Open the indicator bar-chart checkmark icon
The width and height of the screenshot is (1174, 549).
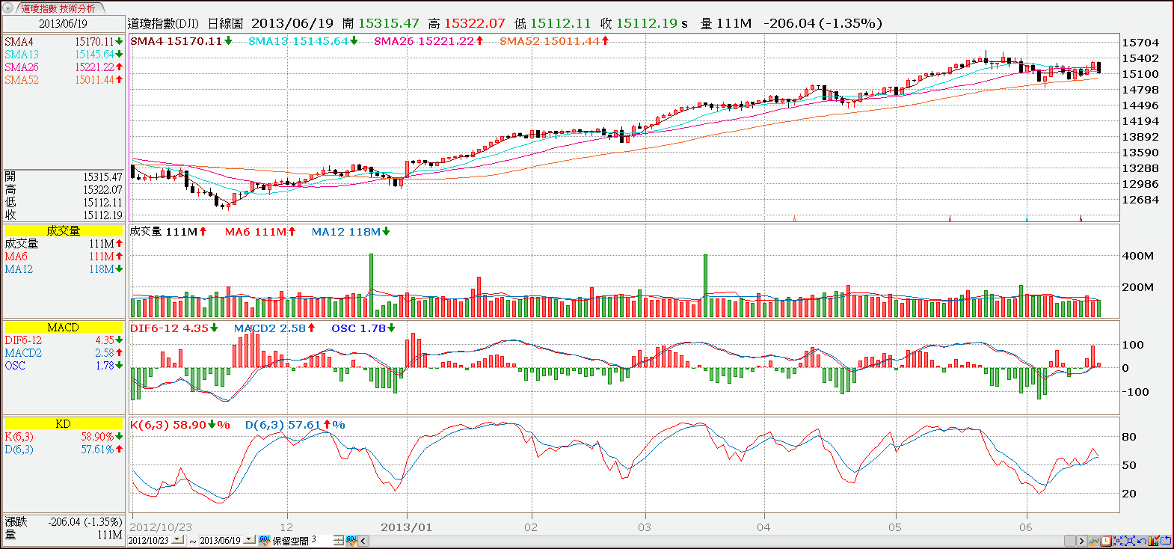(x=1154, y=540)
